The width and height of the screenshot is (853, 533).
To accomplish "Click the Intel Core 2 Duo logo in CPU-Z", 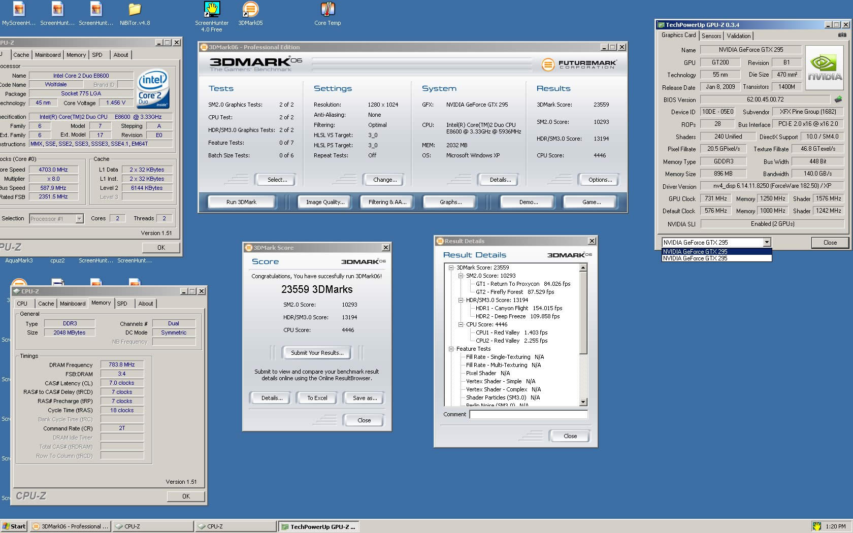I will (153, 88).
